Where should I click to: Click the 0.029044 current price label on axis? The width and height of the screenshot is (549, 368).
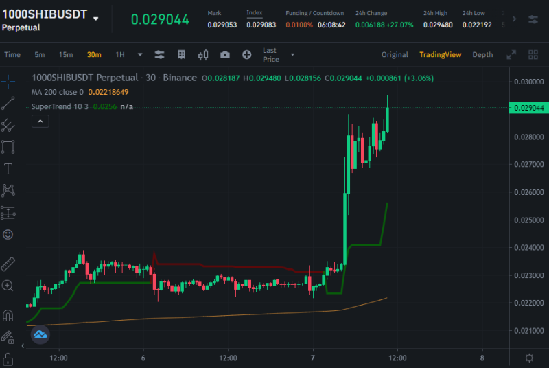click(528, 108)
